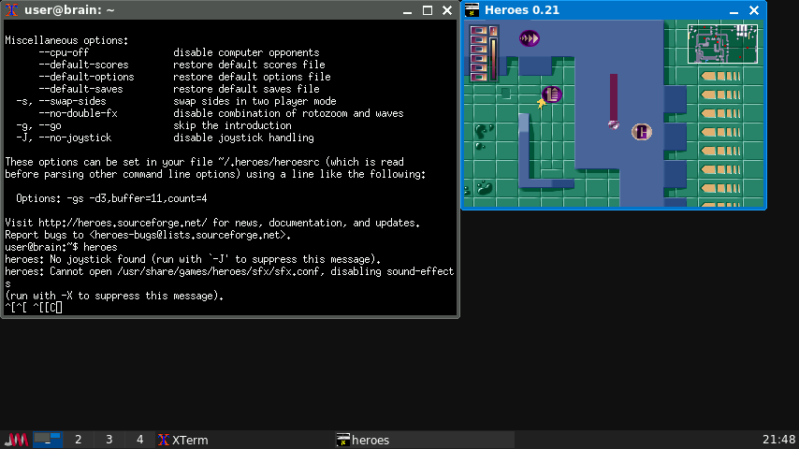The height and width of the screenshot is (449, 799).
Task: Click the level minimap radar
Action: pyautogui.click(x=721, y=43)
